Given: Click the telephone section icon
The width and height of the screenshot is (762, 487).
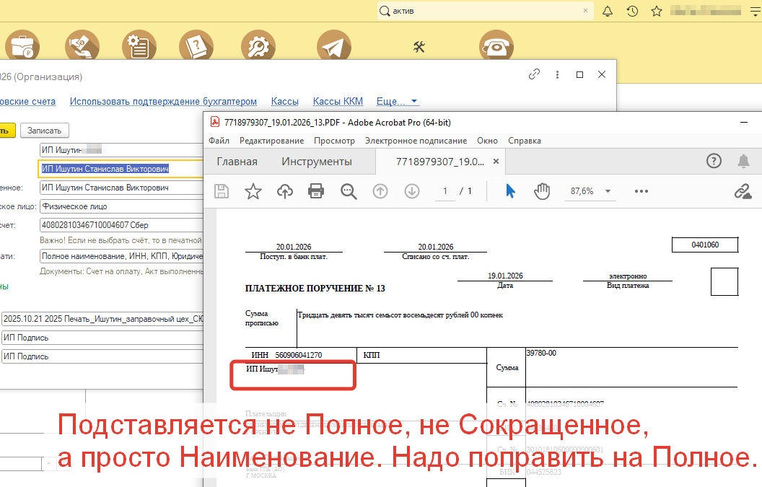Looking at the screenshot, I should 495,47.
